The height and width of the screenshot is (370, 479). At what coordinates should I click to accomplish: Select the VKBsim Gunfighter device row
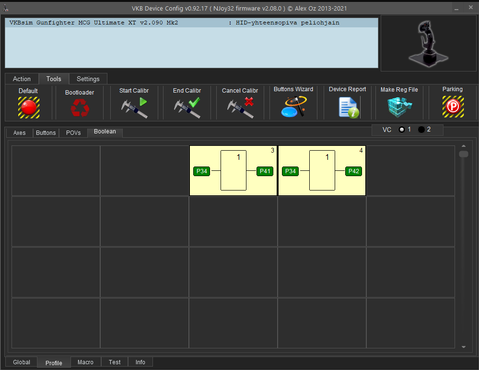tap(191, 23)
